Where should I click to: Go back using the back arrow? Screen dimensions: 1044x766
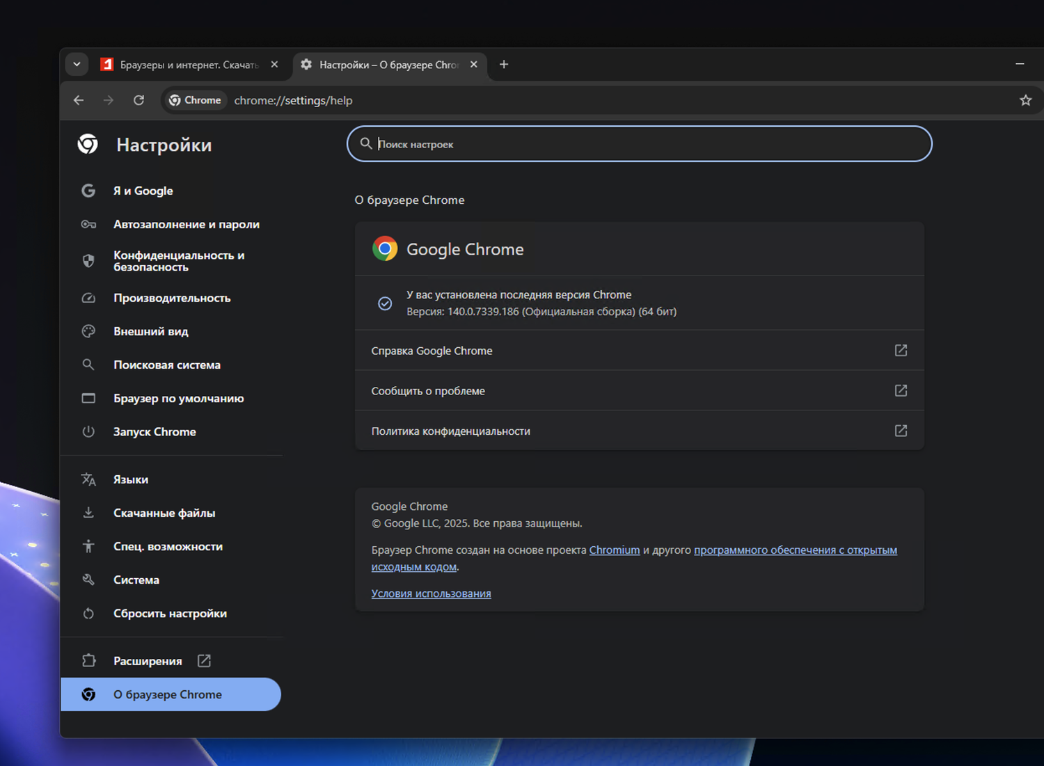coord(79,100)
